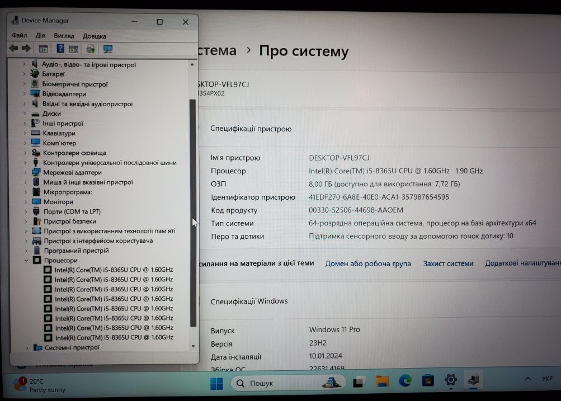Click the Процесори chip icon

[37, 260]
